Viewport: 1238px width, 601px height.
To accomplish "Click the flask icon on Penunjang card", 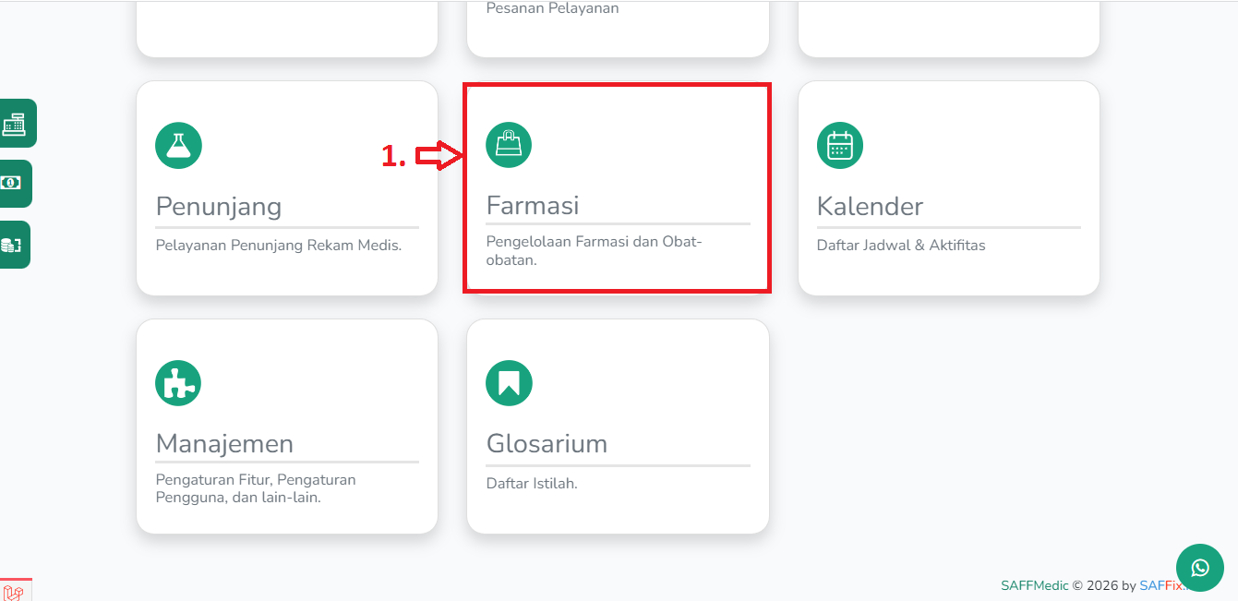I will [x=178, y=145].
